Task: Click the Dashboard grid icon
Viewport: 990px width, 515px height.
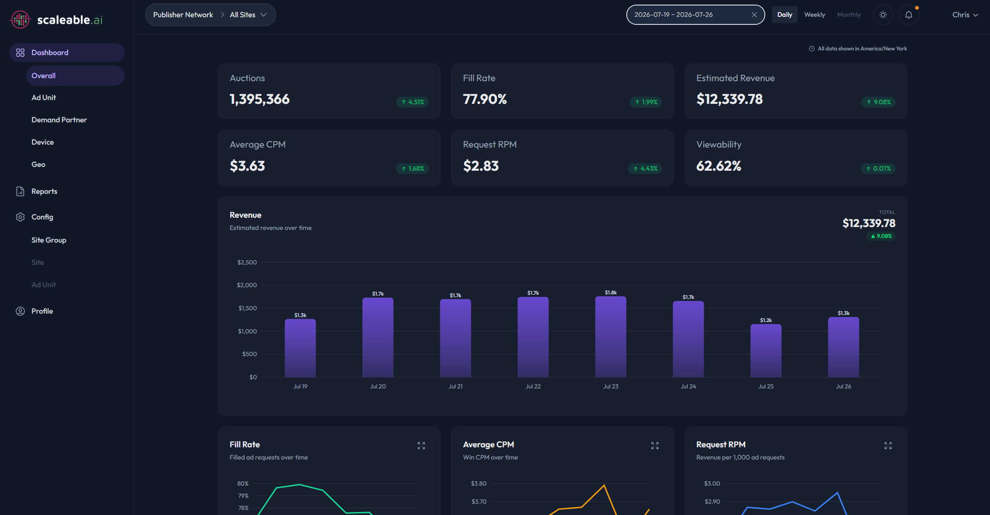Action: (x=20, y=53)
